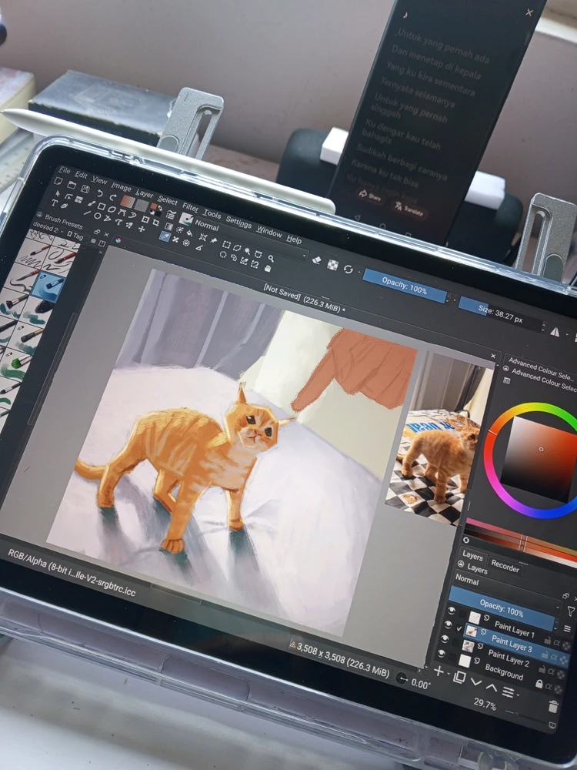Open the Layer menu
The width and height of the screenshot is (577, 770).
tap(145, 193)
